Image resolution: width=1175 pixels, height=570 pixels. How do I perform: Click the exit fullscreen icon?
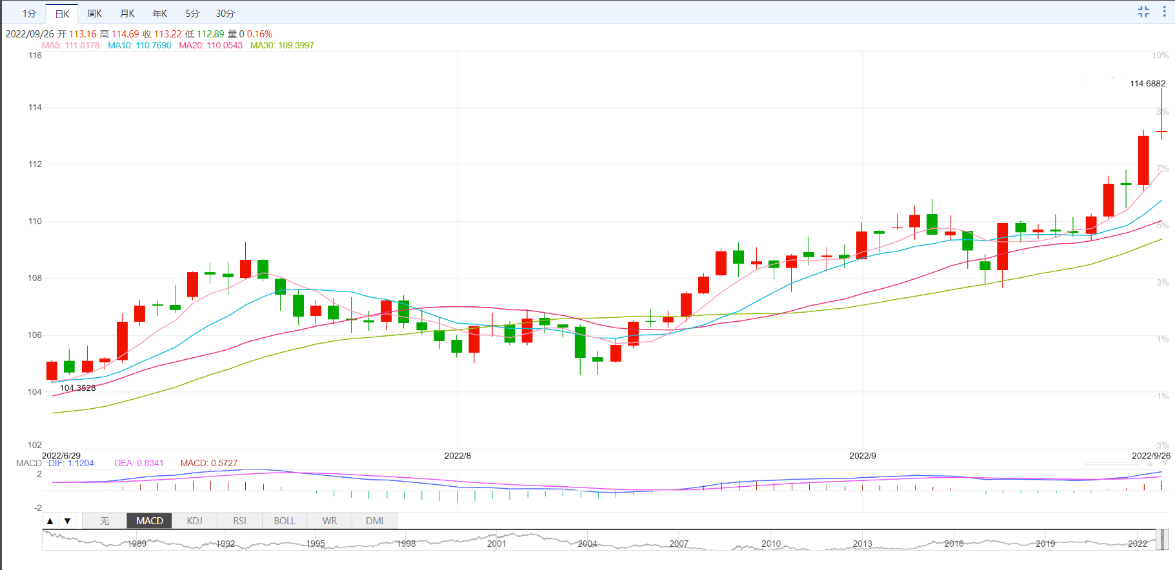[1143, 12]
